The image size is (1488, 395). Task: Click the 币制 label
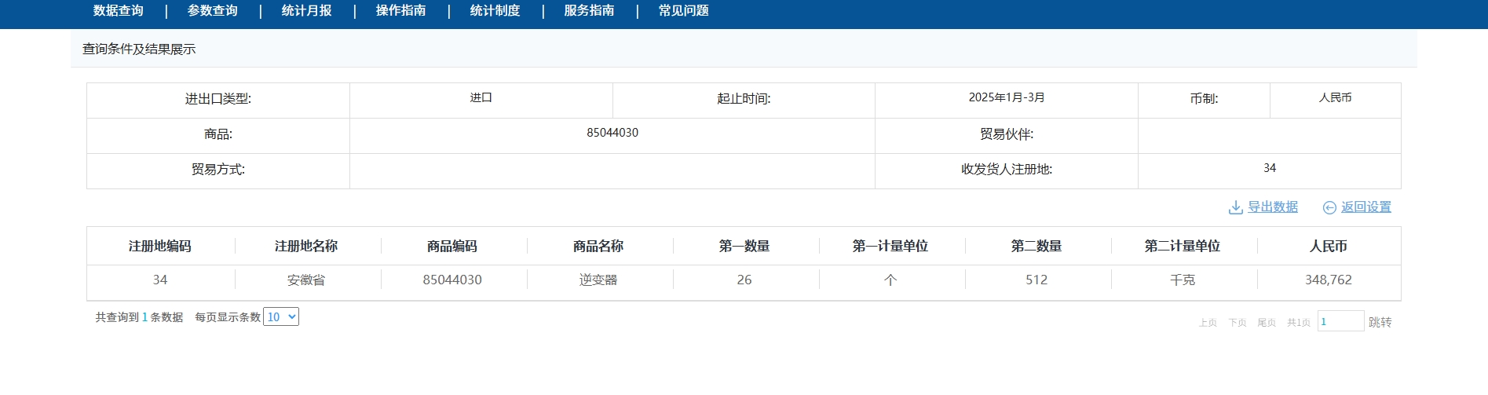(1204, 99)
